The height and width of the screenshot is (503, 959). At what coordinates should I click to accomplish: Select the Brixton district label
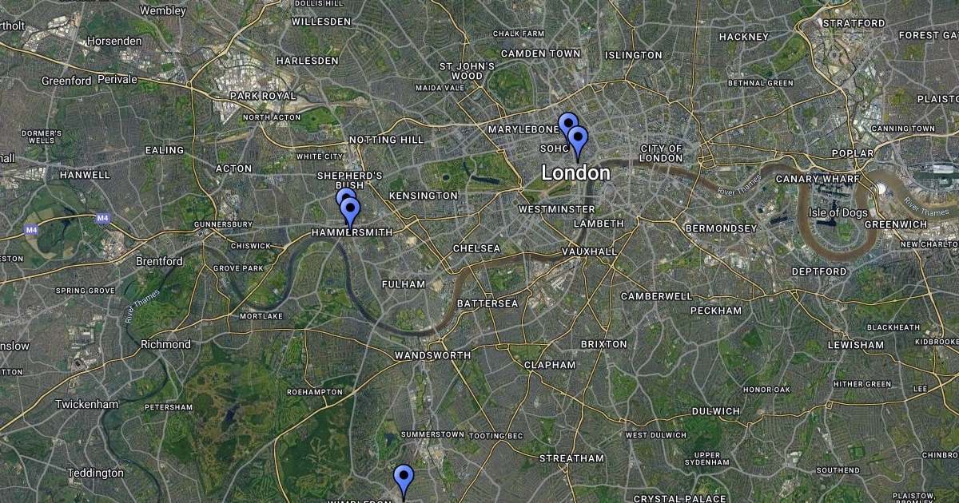[x=604, y=344]
